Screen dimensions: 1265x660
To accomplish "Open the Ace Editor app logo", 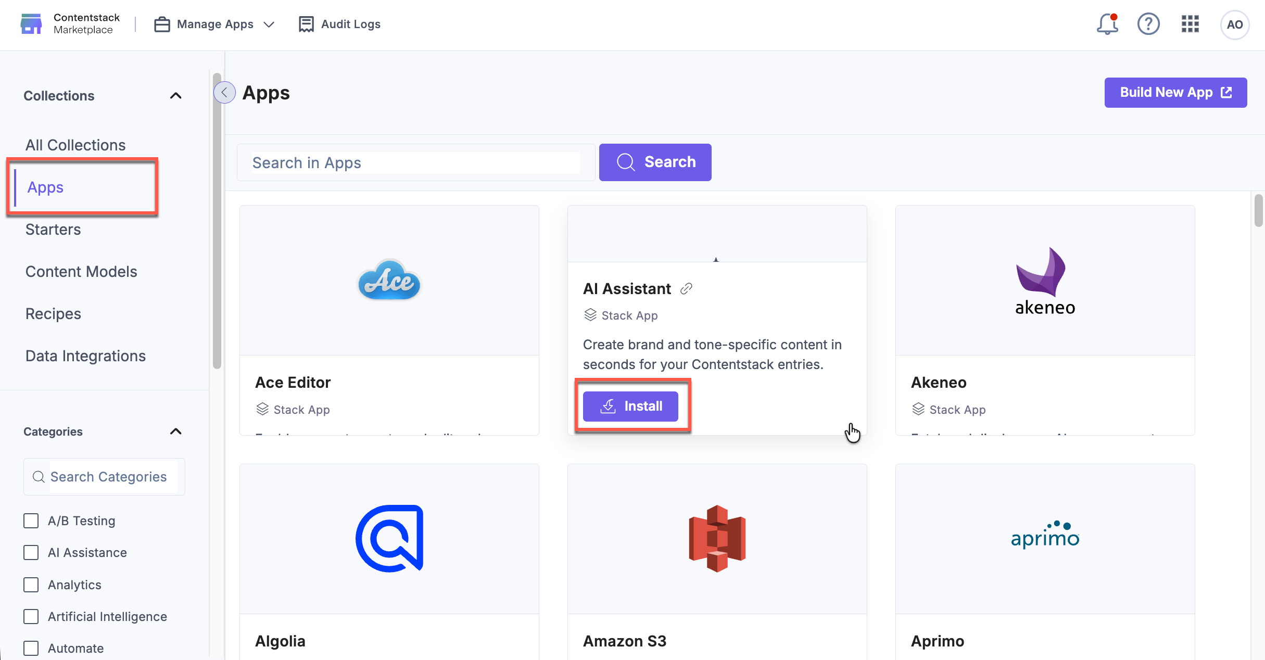I will tap(389, 280).
